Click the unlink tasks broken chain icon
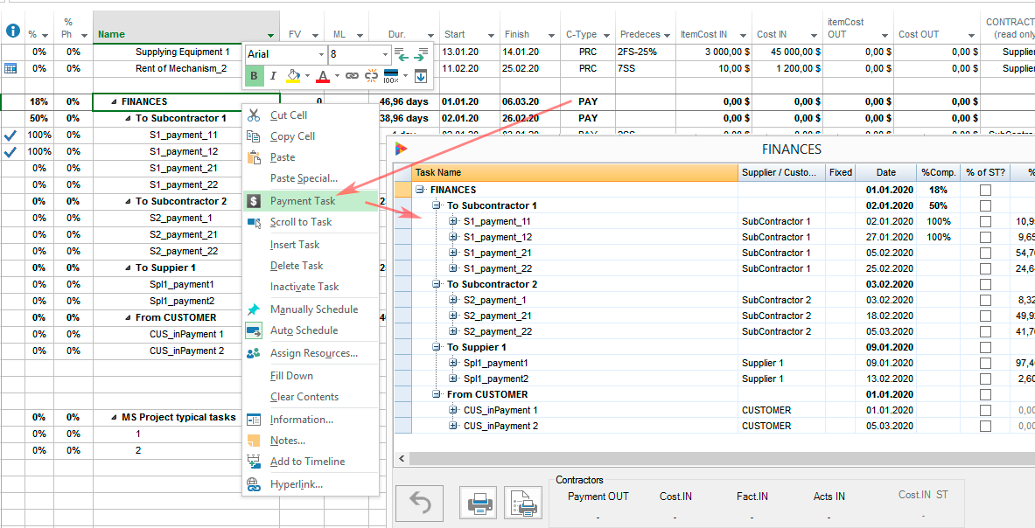This screenshot has height=528, width=1035. 372,76
